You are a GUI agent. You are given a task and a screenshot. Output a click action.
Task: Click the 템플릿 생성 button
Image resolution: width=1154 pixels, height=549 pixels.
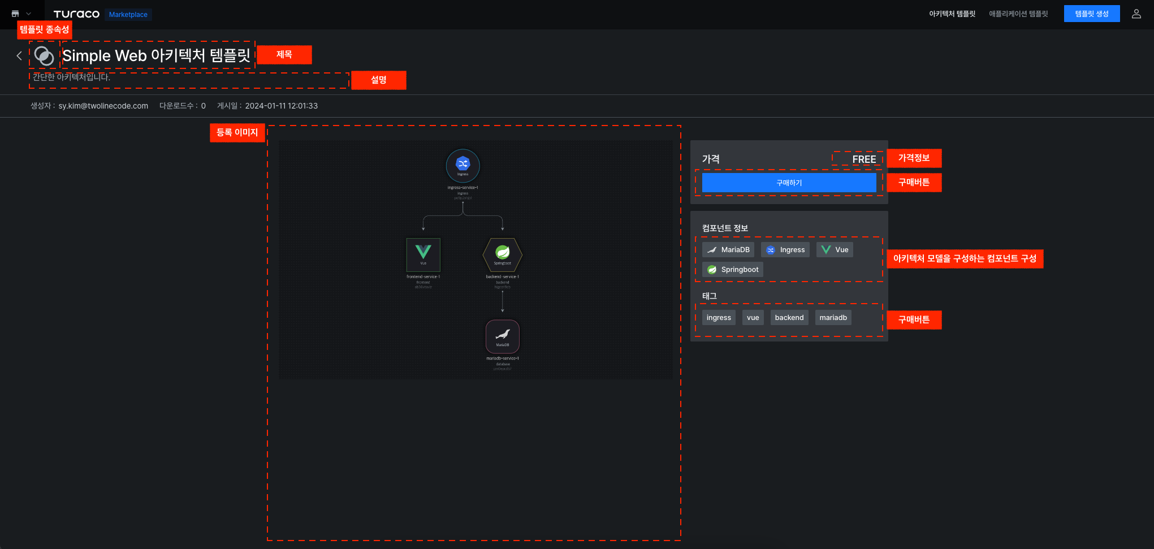(x=1092, y=14)
